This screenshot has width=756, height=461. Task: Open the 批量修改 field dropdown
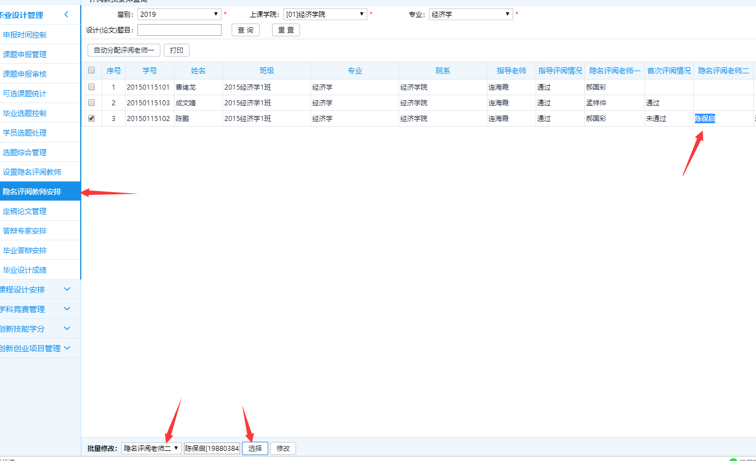pos(151,448)
